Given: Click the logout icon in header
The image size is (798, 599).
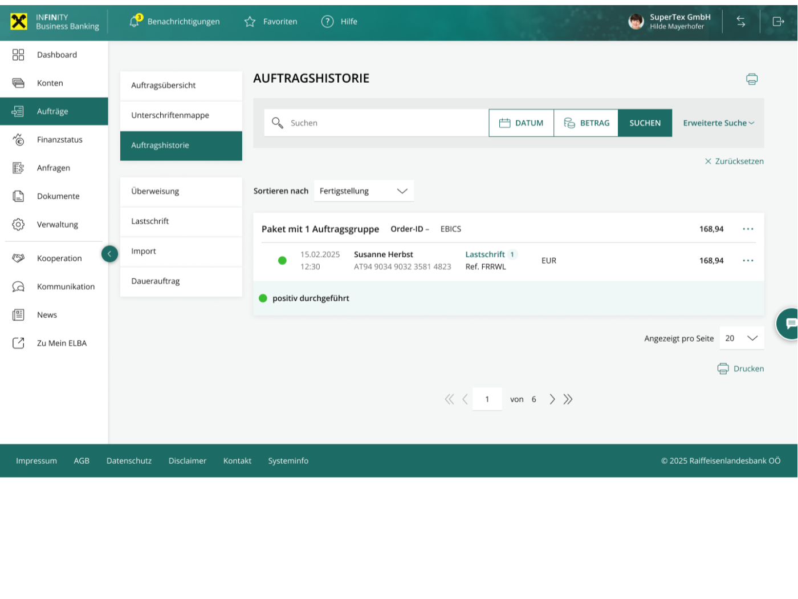Looking at the screenshot, I should click(778, 22).
